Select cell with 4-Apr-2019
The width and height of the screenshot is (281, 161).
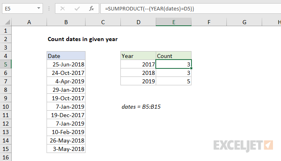coord(66,81)
